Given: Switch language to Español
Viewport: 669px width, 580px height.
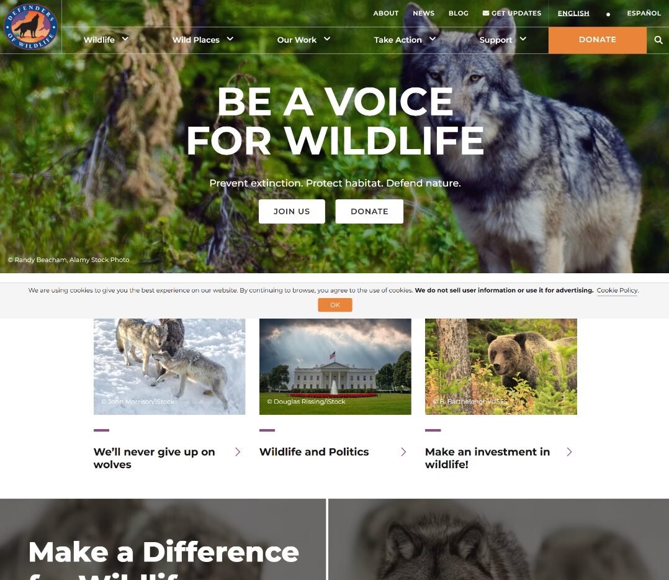Looking at the screenshot, I should pyautogui.click(x=644, y=13).
